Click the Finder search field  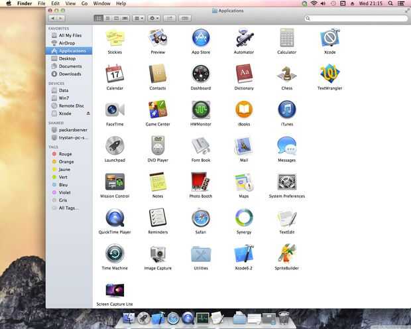[356, 18]
